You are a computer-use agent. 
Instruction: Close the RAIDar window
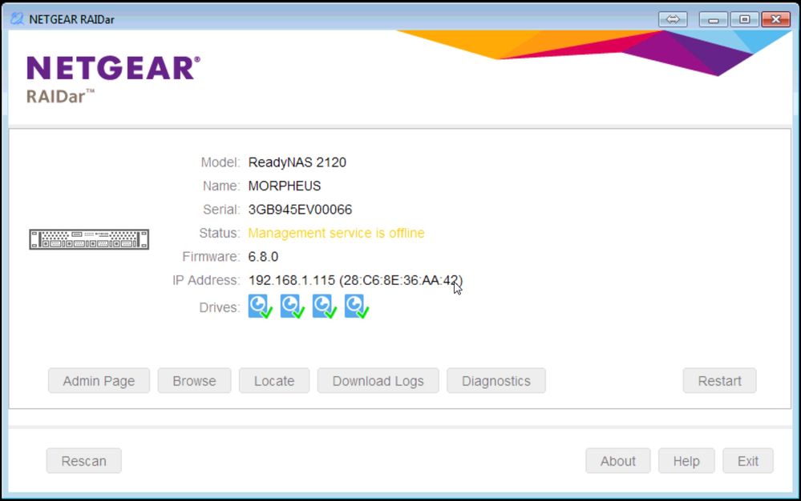click(x=776, y=19)
